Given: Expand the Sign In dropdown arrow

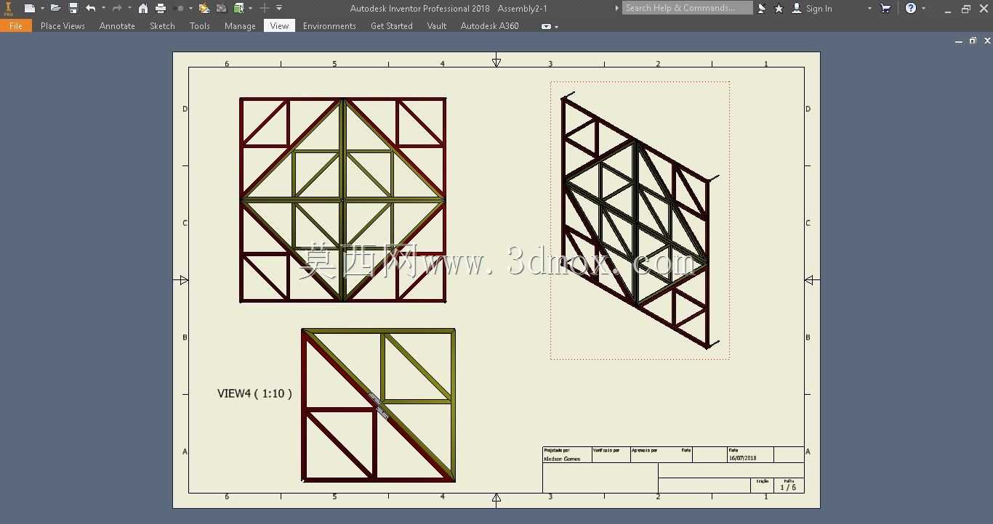Looking at the screenshot, I should point(869,8).
